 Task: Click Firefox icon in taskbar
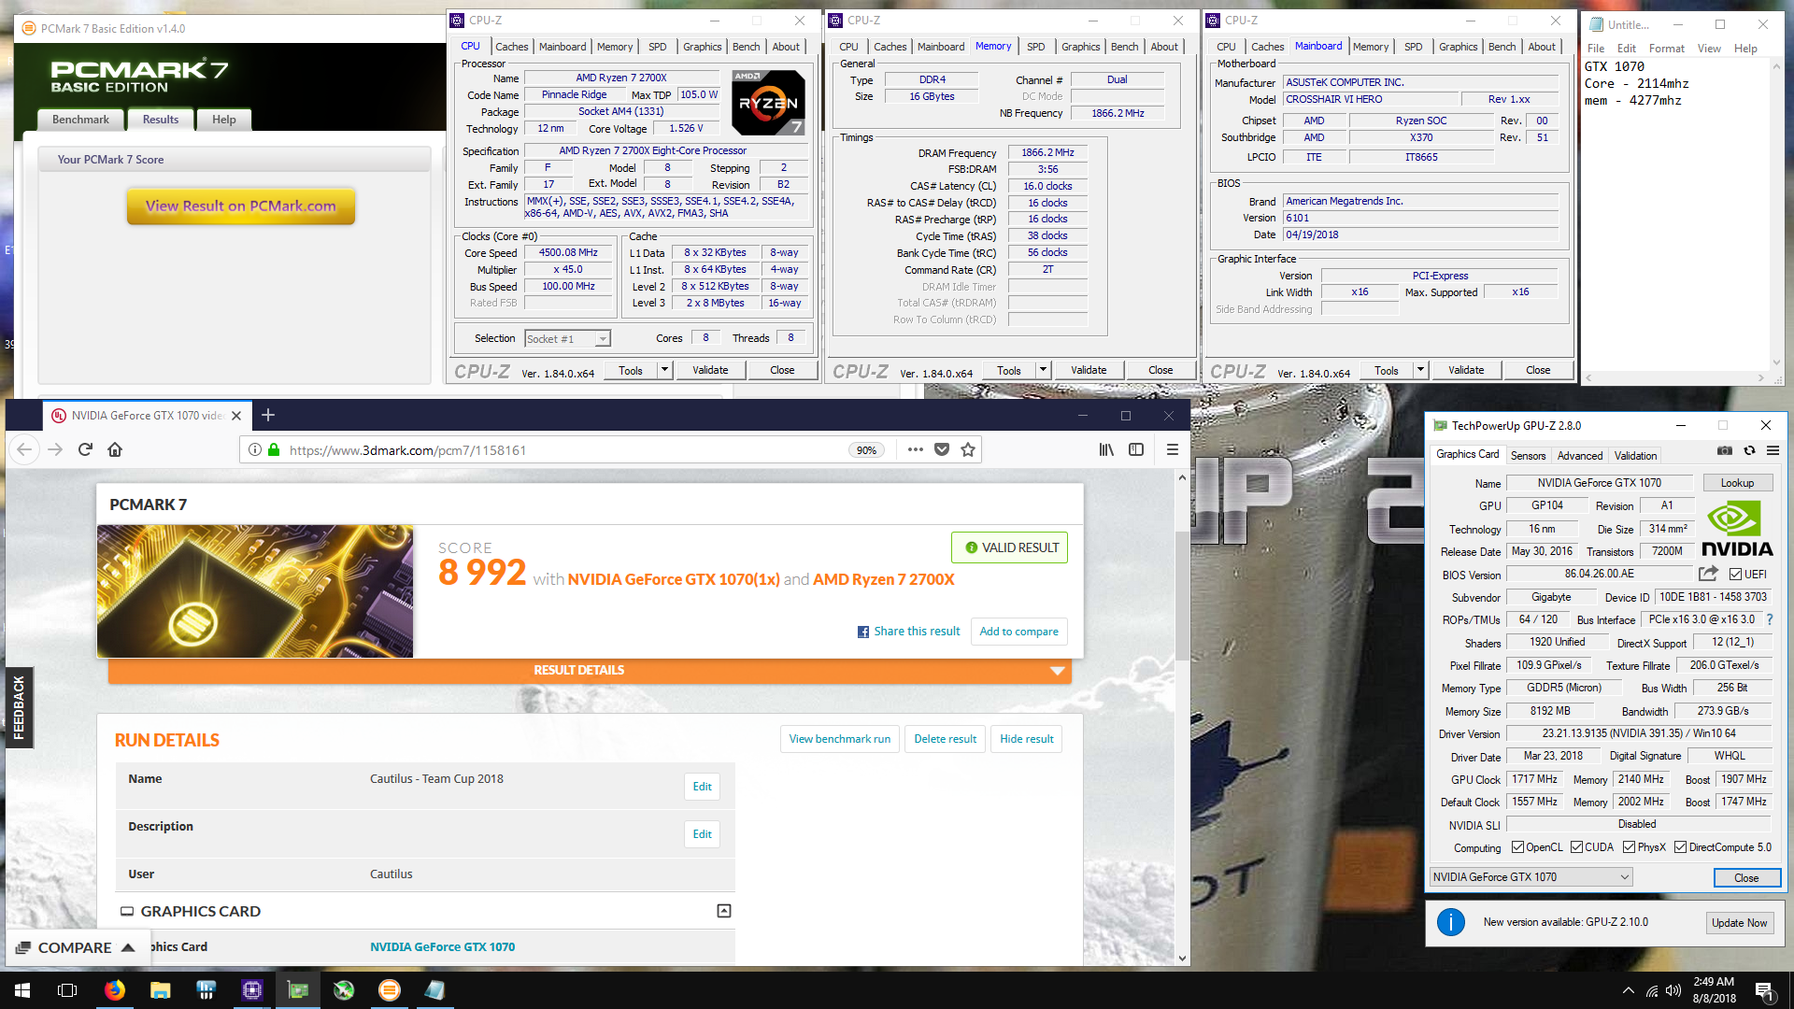tap(114, 990)
